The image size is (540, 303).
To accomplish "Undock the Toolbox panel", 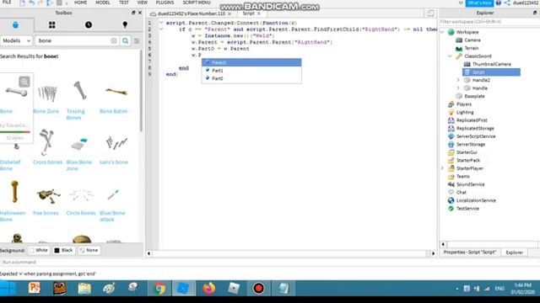I will click(133, 13).
